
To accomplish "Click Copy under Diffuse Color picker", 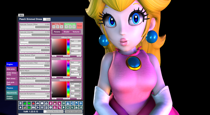I will coord(54,56).
